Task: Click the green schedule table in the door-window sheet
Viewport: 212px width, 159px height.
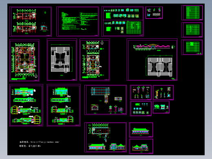Action: pos(134,28)
